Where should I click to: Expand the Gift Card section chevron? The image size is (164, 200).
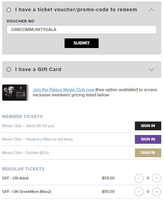click(151, 70)
